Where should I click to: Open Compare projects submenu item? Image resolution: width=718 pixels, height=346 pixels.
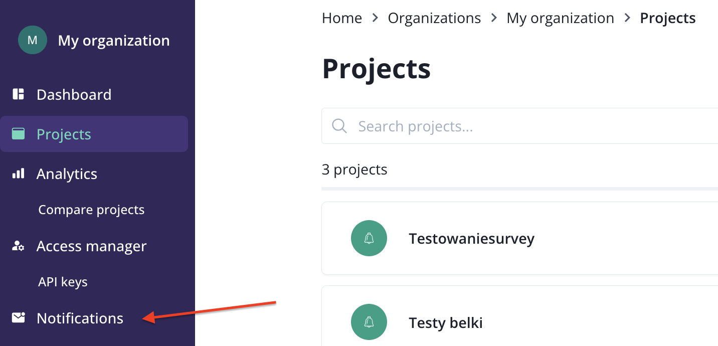click(x=91, y=210)
